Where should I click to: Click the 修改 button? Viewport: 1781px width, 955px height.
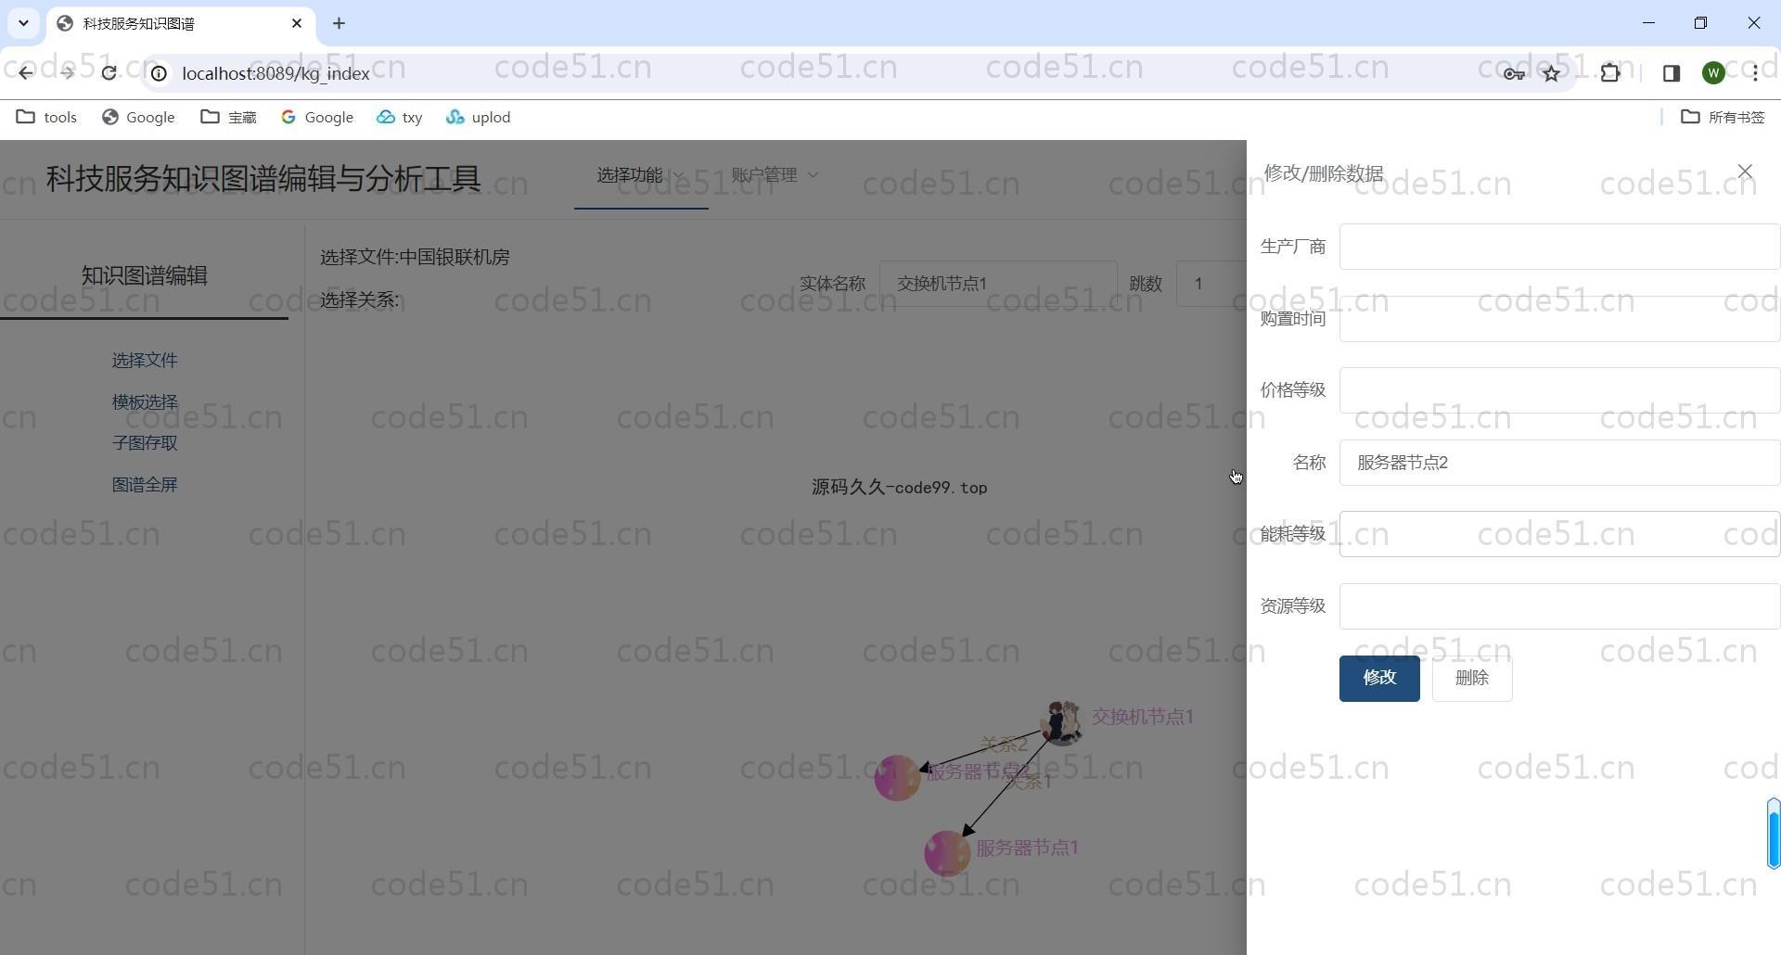click(1378, 679)
